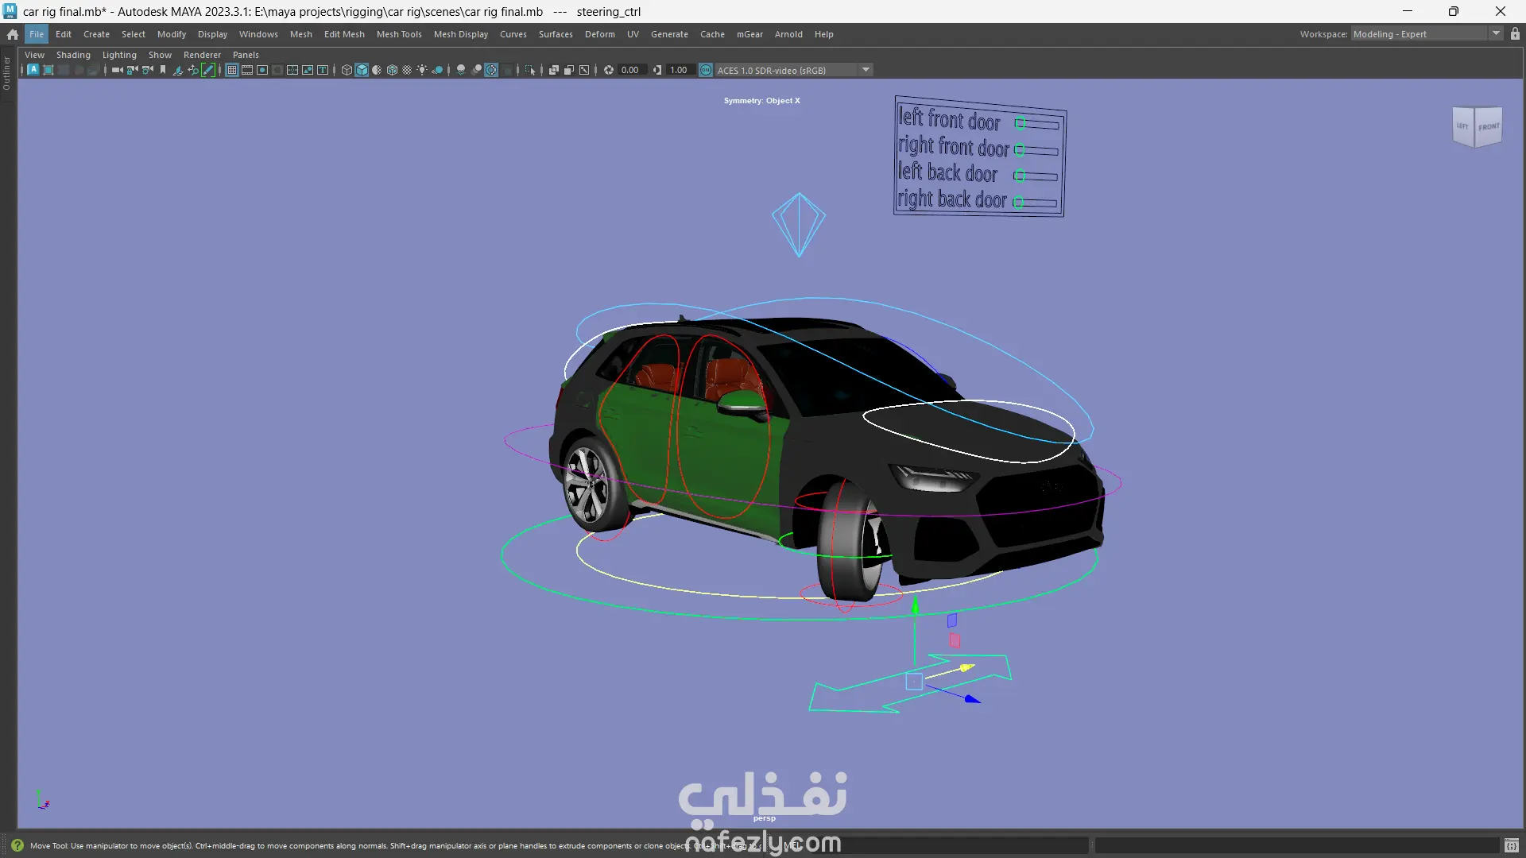The height and width of the screenshot is (858, 1526).
Task: Toggle the View Transform on/off button
Action: click(x=706, y=70)
